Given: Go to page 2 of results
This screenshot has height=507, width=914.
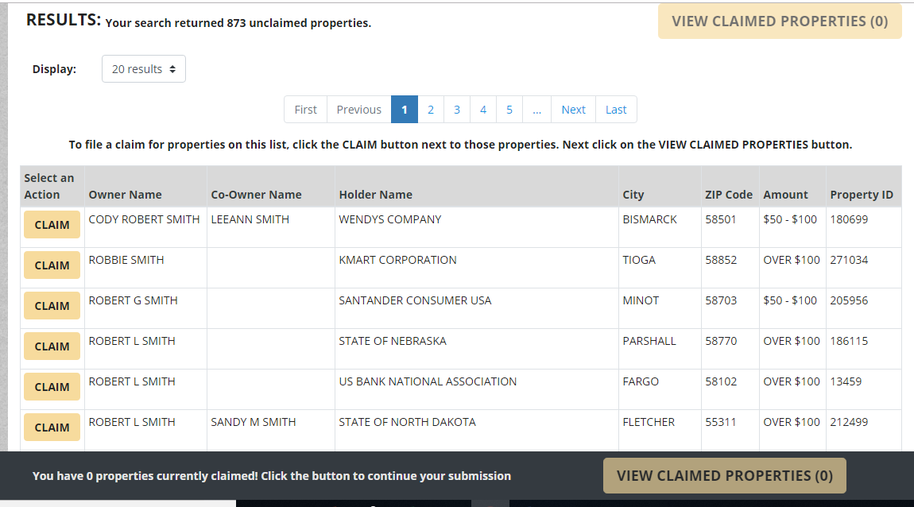Looking at the screenshot, I should 430,109.
